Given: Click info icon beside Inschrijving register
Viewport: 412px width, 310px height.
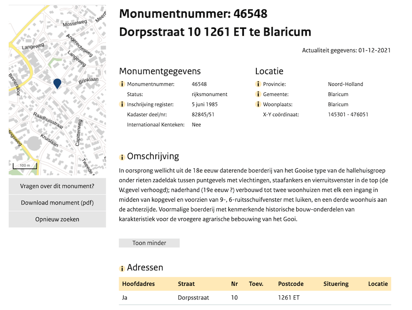Looking at the screenshot, I should click(x=122, y=104).
